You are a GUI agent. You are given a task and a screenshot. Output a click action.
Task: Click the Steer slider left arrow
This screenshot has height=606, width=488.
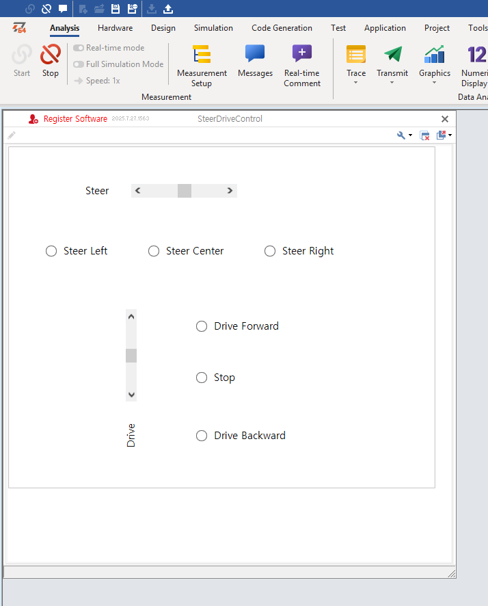tap(138, 191)
